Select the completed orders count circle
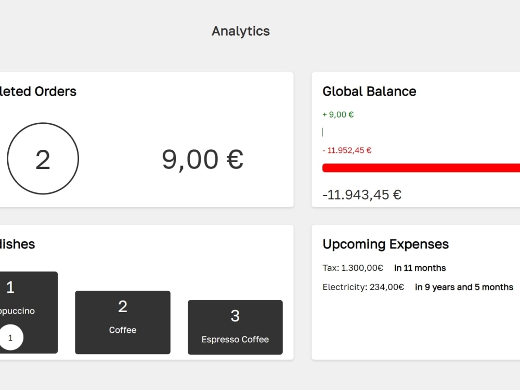Screen dimensions: 520x390 tap(43, 159)
